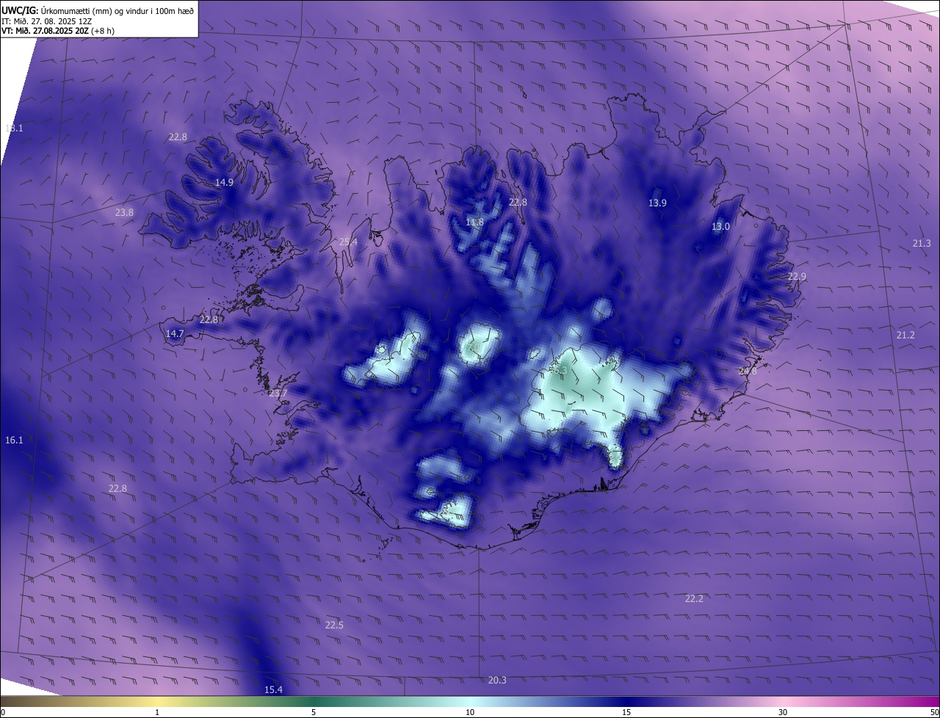Click the 22.2 value label
Viewport: 940px width, 718px height.
point(694,598)
